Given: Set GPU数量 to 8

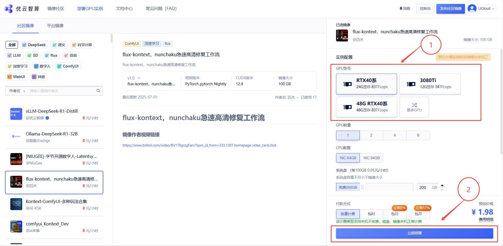Looking at the screenshot, I should click(418, 135).
